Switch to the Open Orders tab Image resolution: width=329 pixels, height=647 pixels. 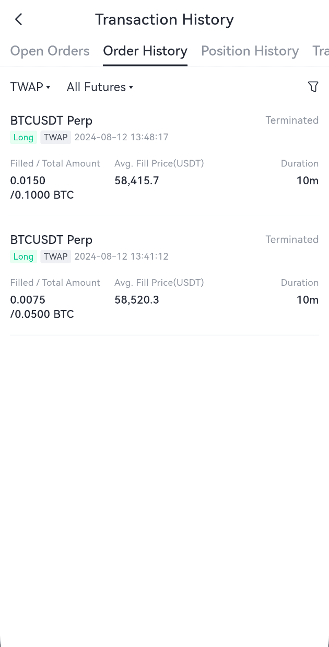(50, 51)
